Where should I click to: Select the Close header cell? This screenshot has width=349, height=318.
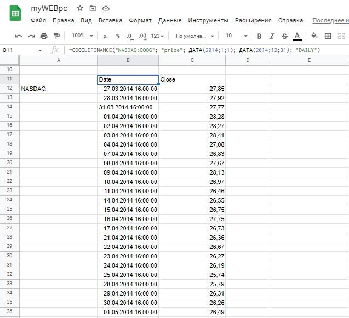[x=192, y=79]
